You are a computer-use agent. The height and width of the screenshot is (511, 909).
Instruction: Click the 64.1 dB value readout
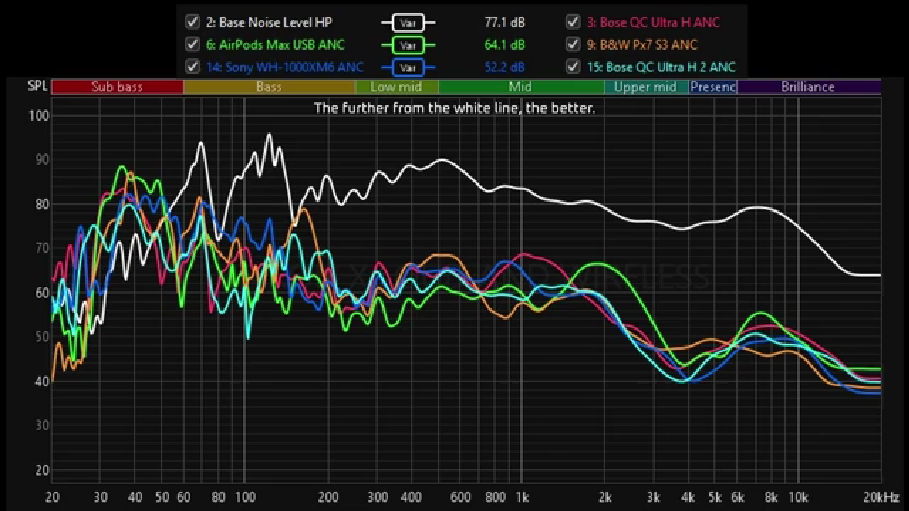point(504,45)
